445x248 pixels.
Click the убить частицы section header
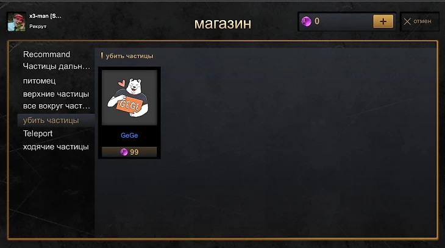129,56
